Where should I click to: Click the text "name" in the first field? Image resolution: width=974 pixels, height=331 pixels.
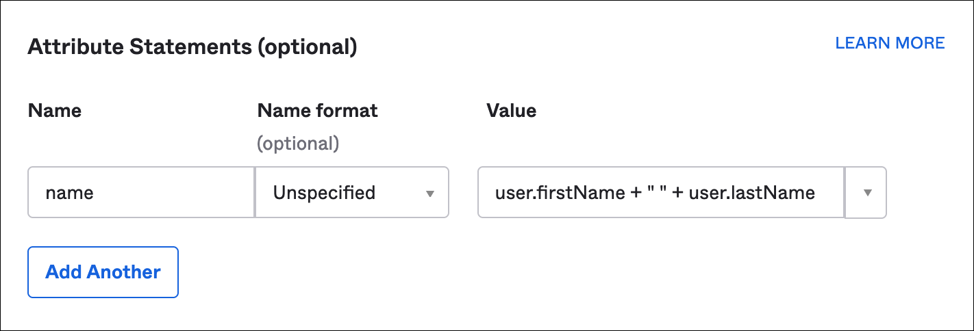coord(69,194)
